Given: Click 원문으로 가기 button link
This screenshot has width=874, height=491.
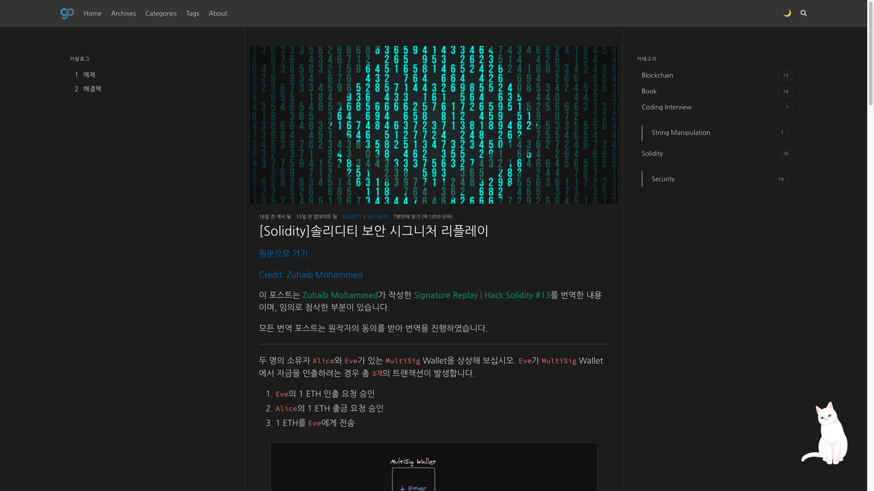Looking at the screenshot, I should 283,253.
